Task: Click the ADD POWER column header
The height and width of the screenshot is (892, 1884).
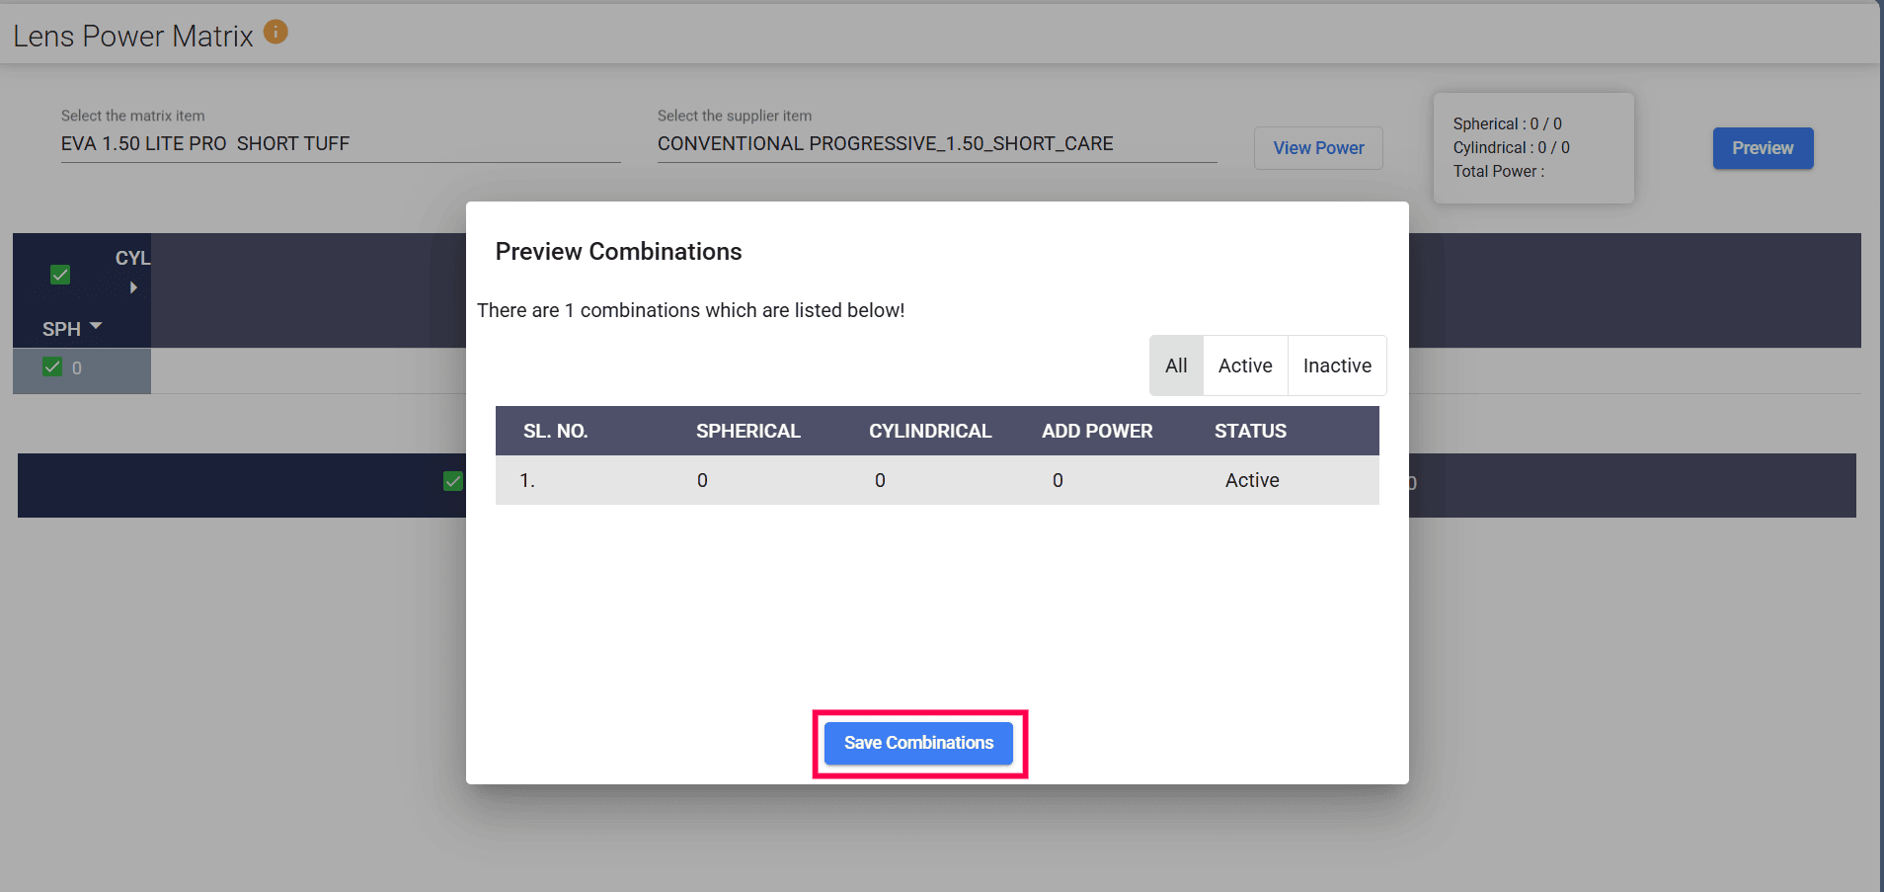Action: (1097, 431)
